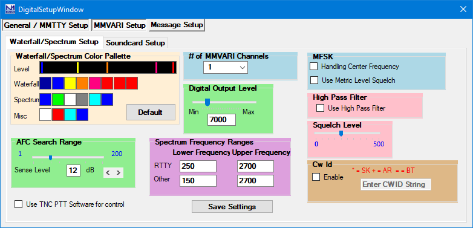
Task: Switch to the MMVARI Setup tab
Action: point(119,25)
